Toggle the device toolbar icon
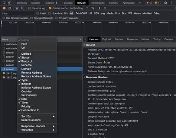This screenshot has width=176, height=138. tap(10, 3)
